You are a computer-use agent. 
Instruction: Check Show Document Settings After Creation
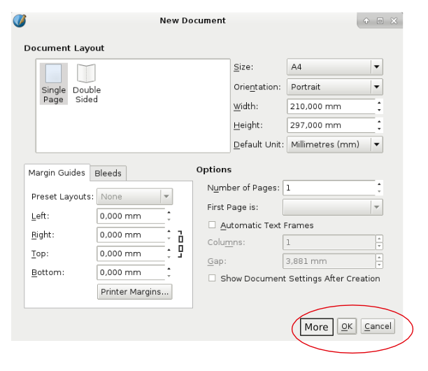(212, 279)
